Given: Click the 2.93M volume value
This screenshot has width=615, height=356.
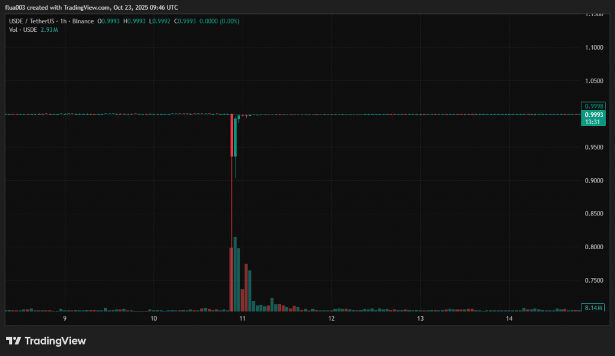Looking at the screenshot, I should pyautogui.click(x=50, y=29).
